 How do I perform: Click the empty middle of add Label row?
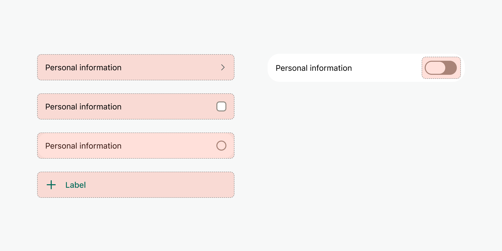click(x=151, y=185)
